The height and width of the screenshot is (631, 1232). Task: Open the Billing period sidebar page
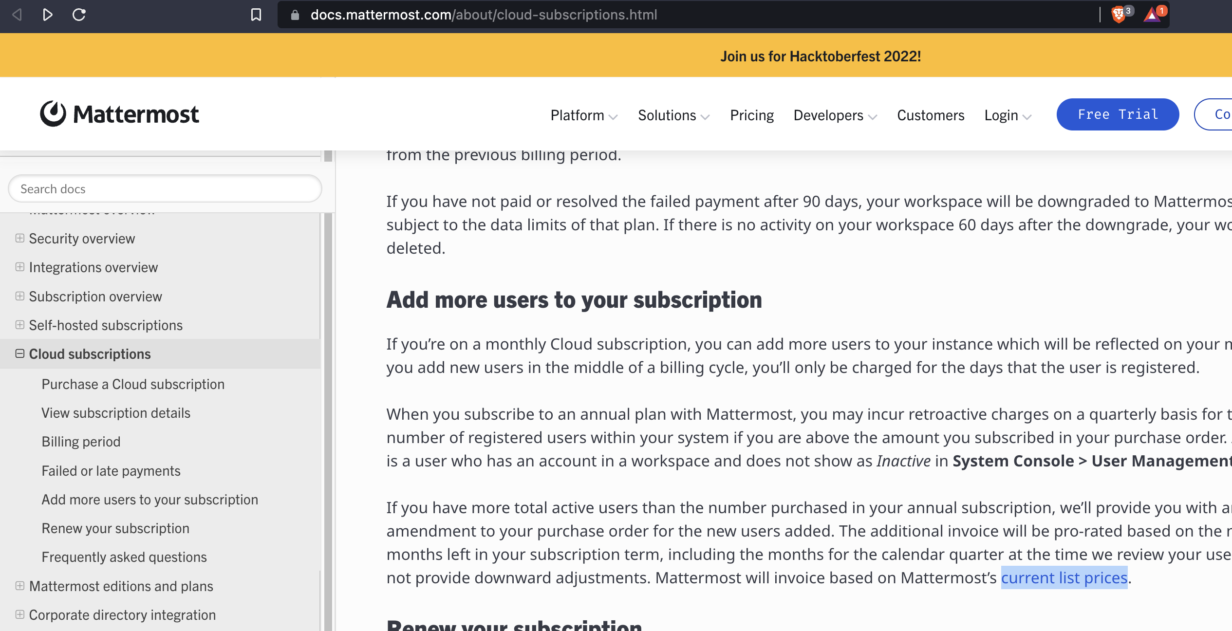(81, 442)
